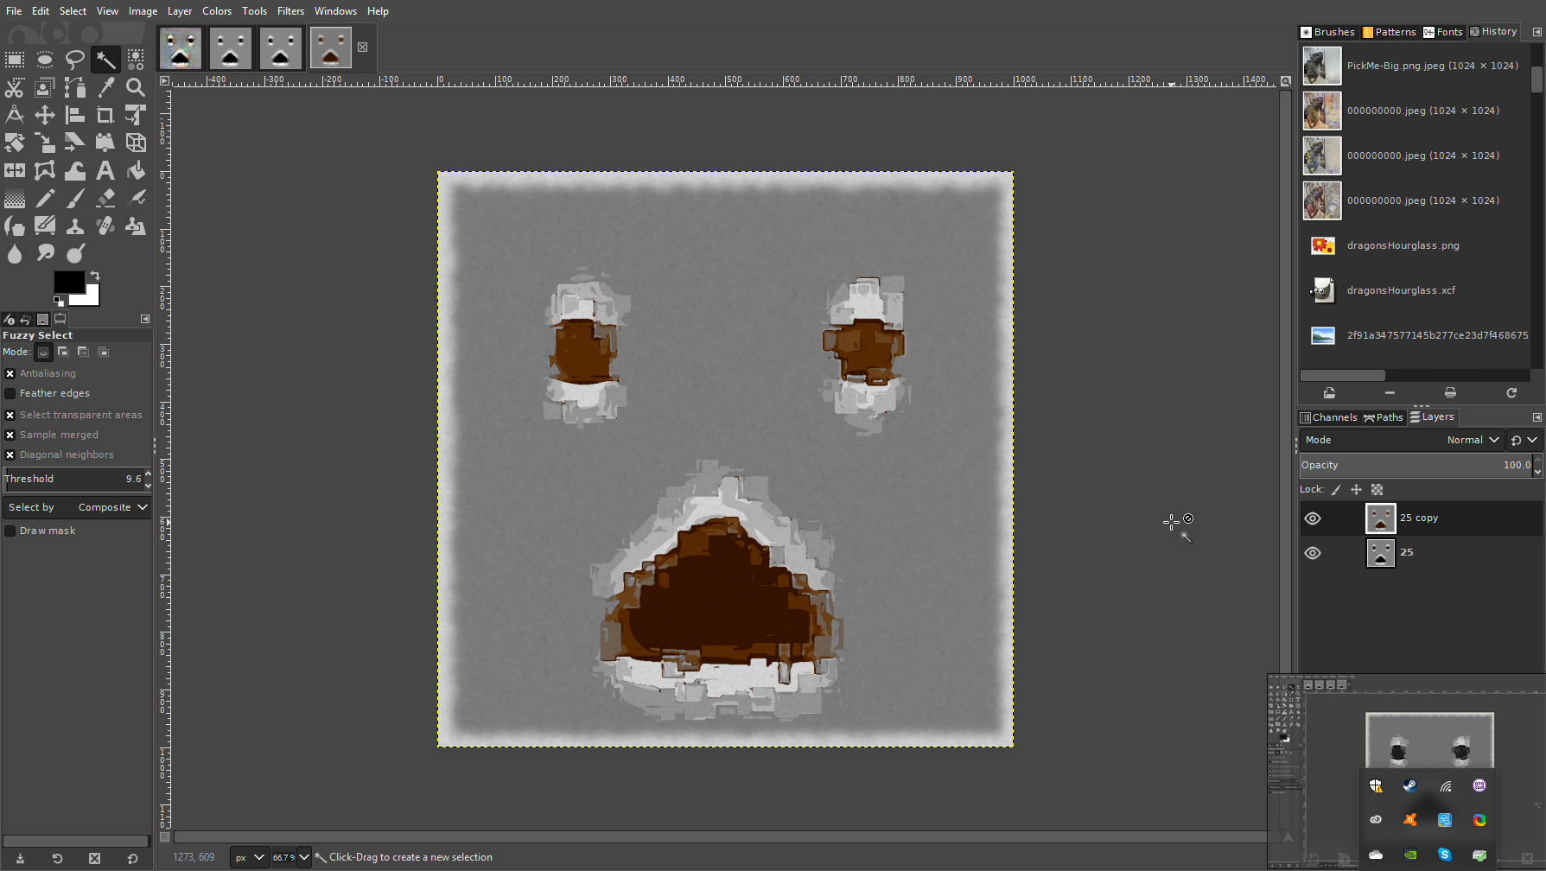The image size is (1546, 871).
Task: Switch to the Channels tab
Action: point(1328,417)
